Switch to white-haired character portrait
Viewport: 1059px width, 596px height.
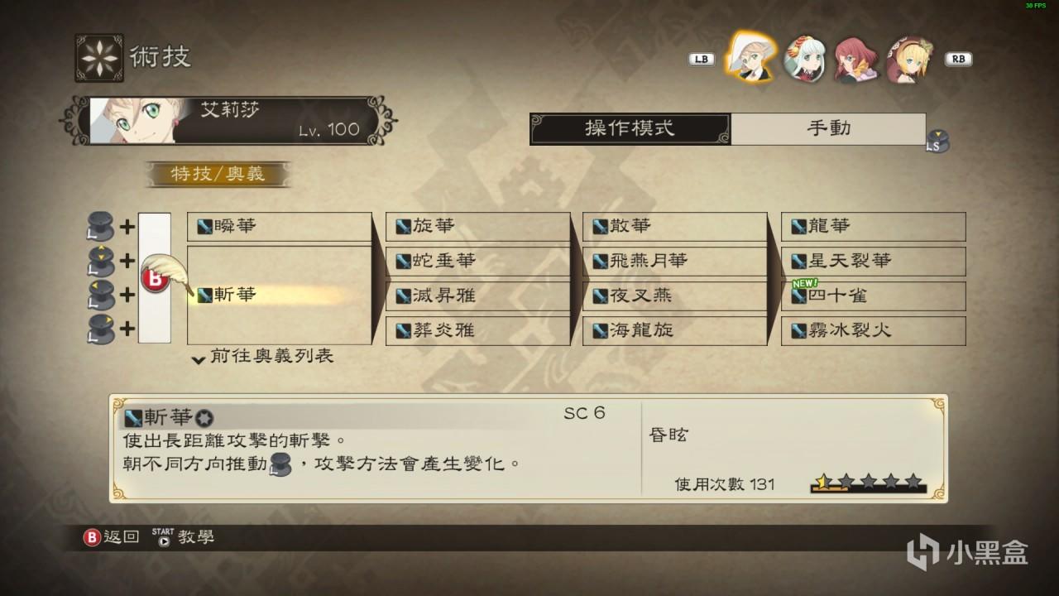(x=804, y=59)
